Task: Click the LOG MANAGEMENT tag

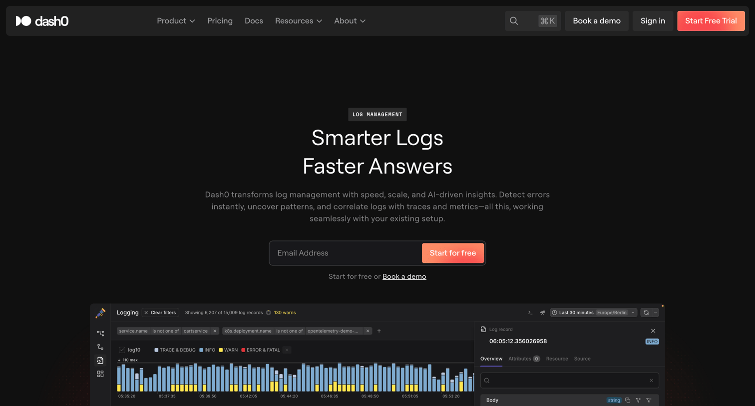Action: tap(377, 115)
